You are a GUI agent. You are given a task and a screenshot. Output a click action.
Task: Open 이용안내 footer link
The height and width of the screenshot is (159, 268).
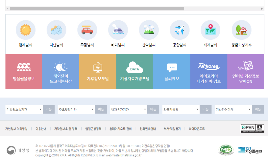point(41,129)
